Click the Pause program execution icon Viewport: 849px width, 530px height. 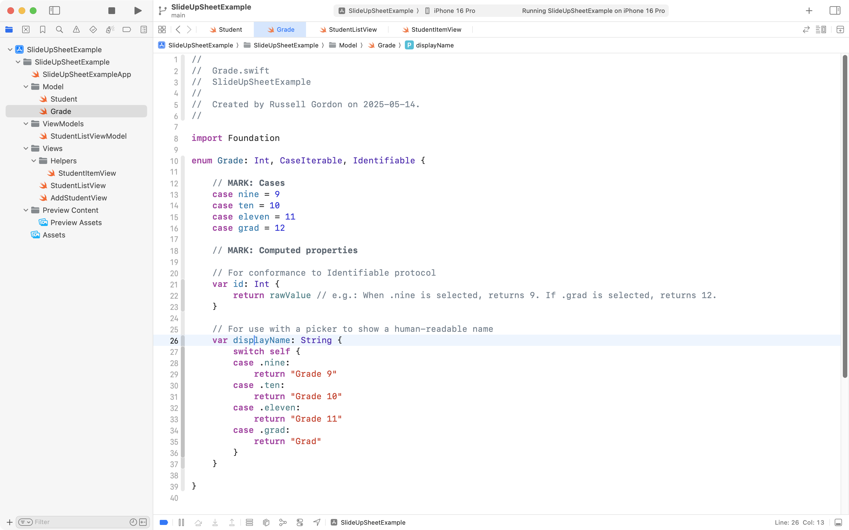tap(181, 522)
